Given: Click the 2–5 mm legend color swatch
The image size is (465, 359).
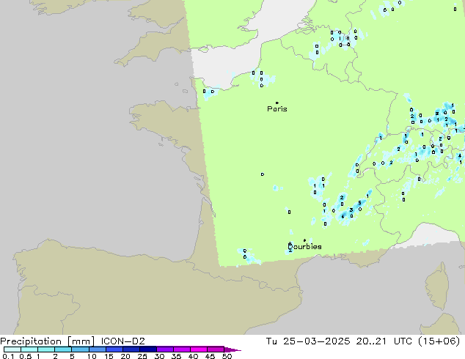Looking at the screenshot, I should (63, 349).
